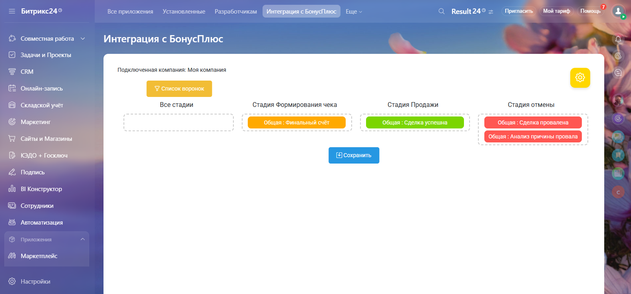
Task: Click the Битрикс24 logo text
Action: [x=39, y=11]
